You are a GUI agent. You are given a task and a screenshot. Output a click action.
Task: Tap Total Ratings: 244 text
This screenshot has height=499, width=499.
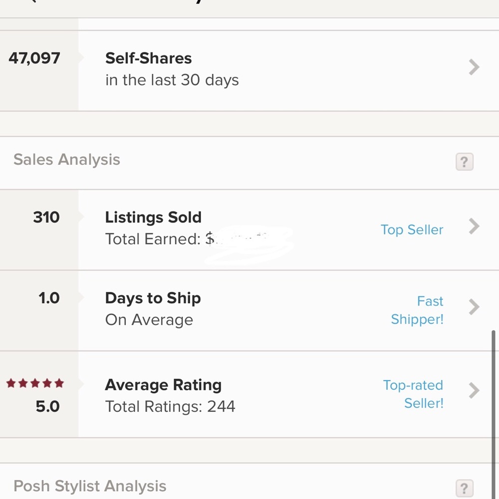click(170, 407)
